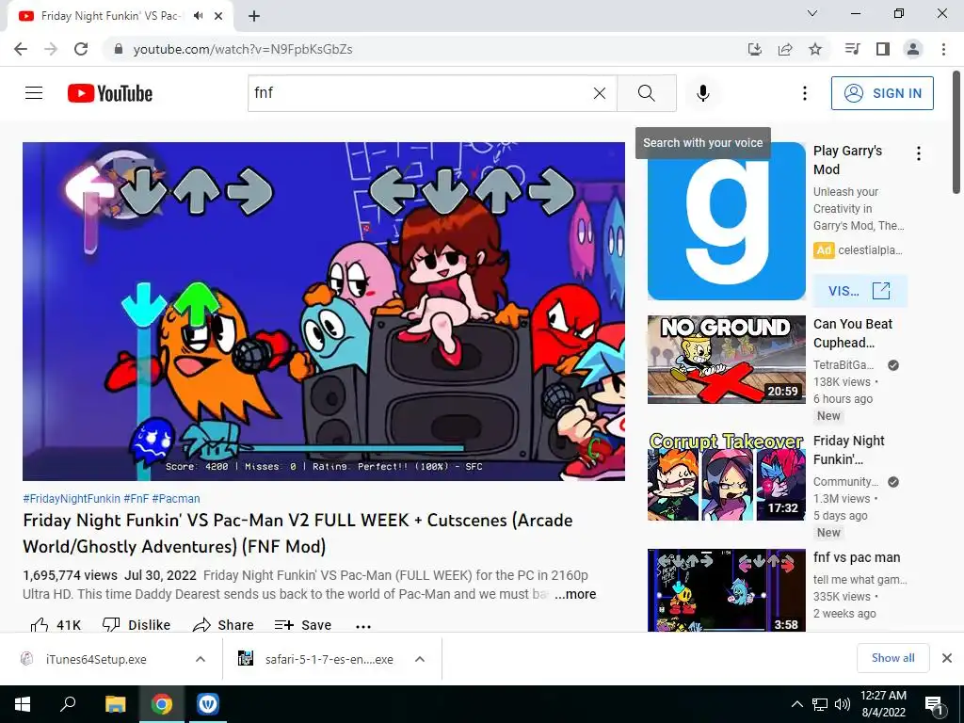Click the #FnF hashtag link

pyautogui.click(x=136, y=499)
